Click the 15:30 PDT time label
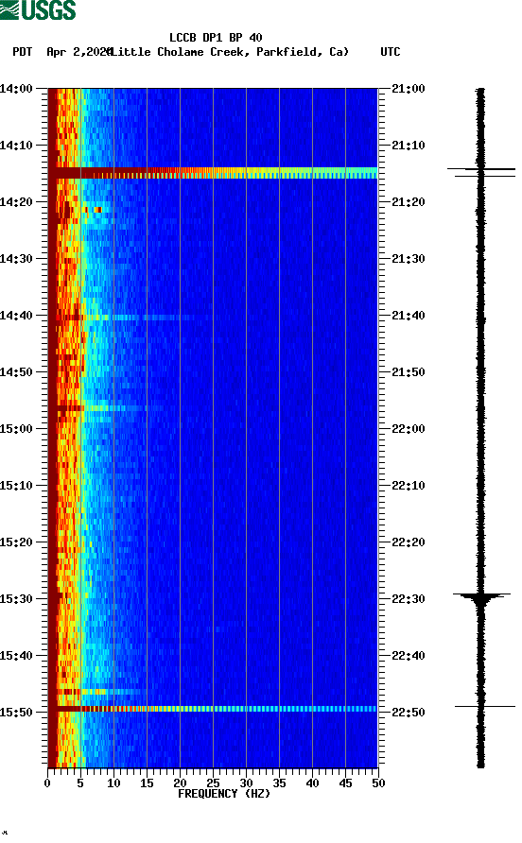The image size is (522, 843). [16, 599]
